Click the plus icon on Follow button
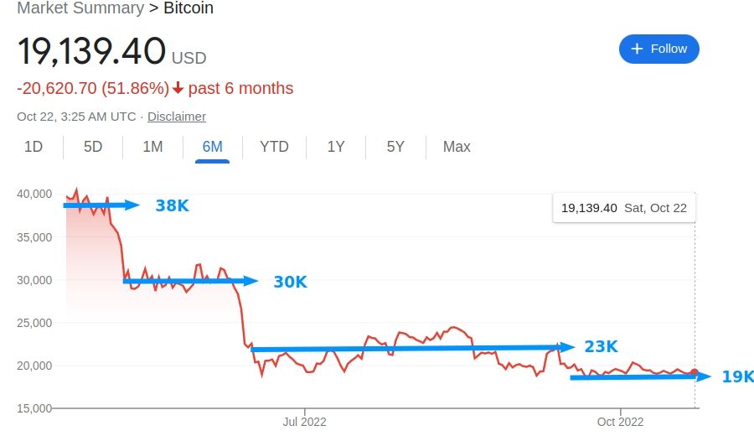 [637, 49]
